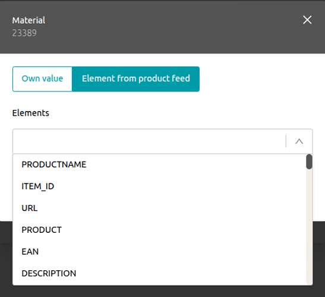The height and width of the screenshot is (297, 325).
Task: Select DESCRIPTION in the dropdown list
Action: pos(159,273)
